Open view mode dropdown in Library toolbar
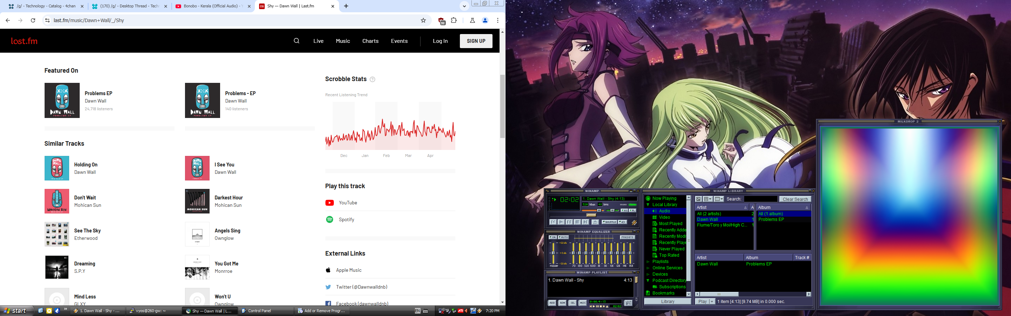Image resolution: width=1011 pixels, height=316 pixels. (x=708, y=199)
